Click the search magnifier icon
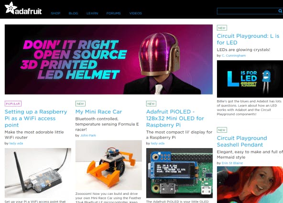 (x=280, y=11)
